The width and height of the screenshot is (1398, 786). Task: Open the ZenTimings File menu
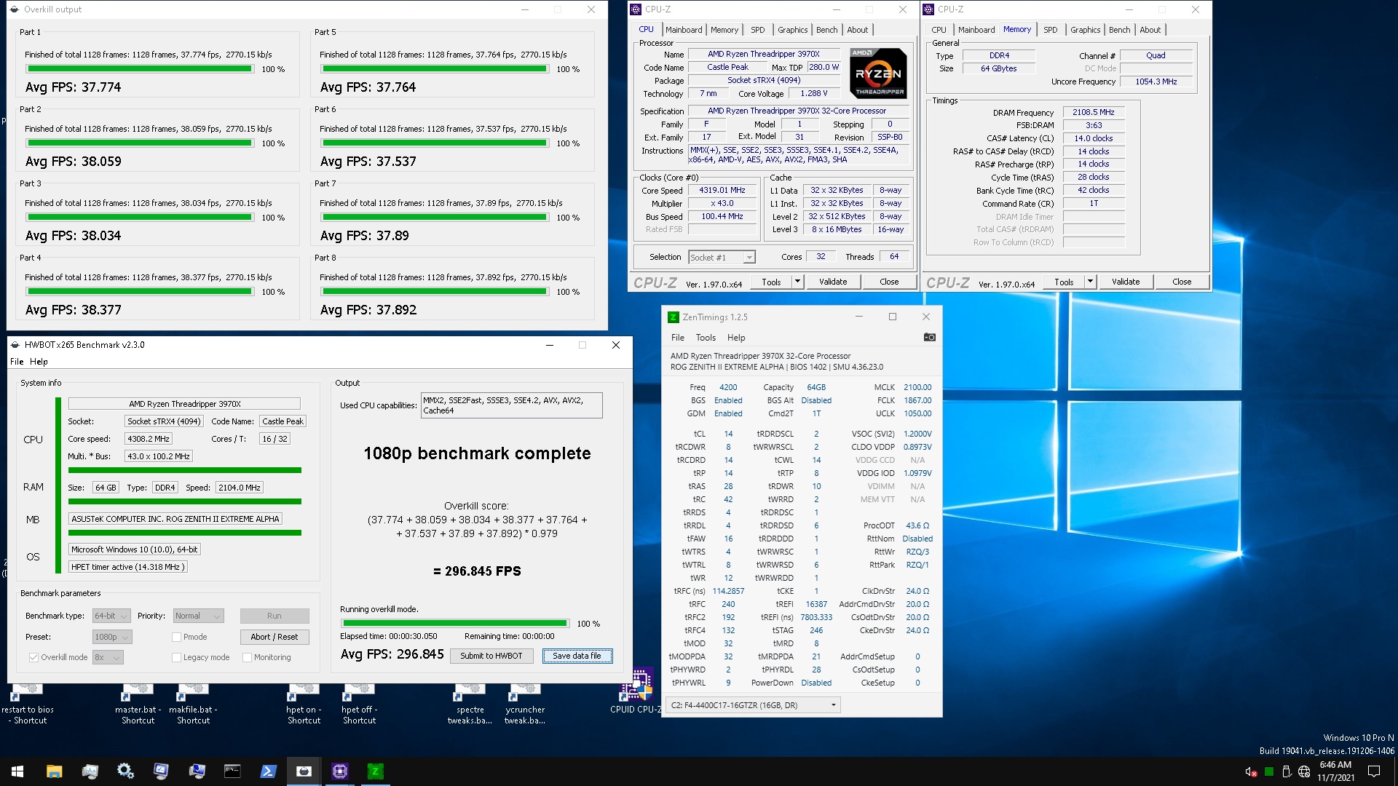point(677,338)
